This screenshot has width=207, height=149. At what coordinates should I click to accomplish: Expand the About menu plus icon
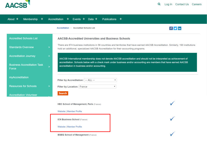coord(17,19)
